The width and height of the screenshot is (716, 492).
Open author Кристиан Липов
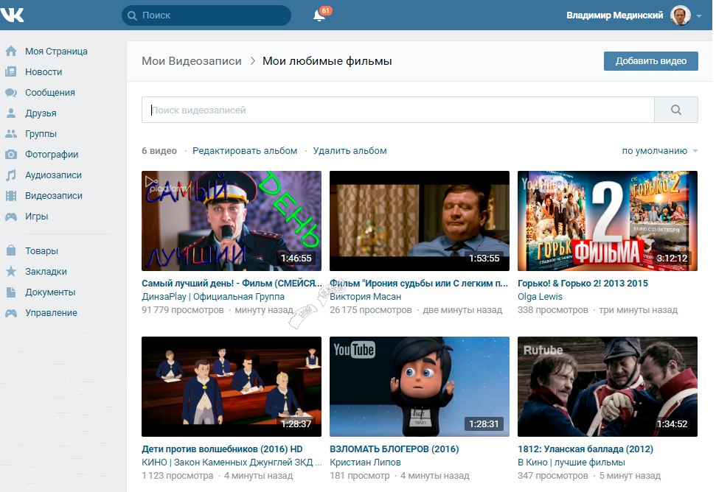coord(365,463)
